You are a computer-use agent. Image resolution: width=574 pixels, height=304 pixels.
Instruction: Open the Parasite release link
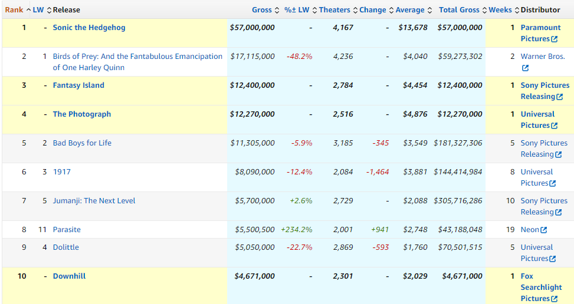click(x=67, y=230)
